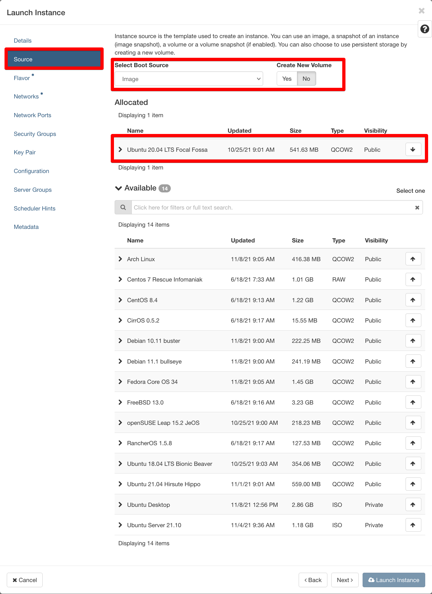Allocate Fedora Core OS 34 image arrow
The height and width of the screenshot is (594, 432).
(x=413, y=382)
